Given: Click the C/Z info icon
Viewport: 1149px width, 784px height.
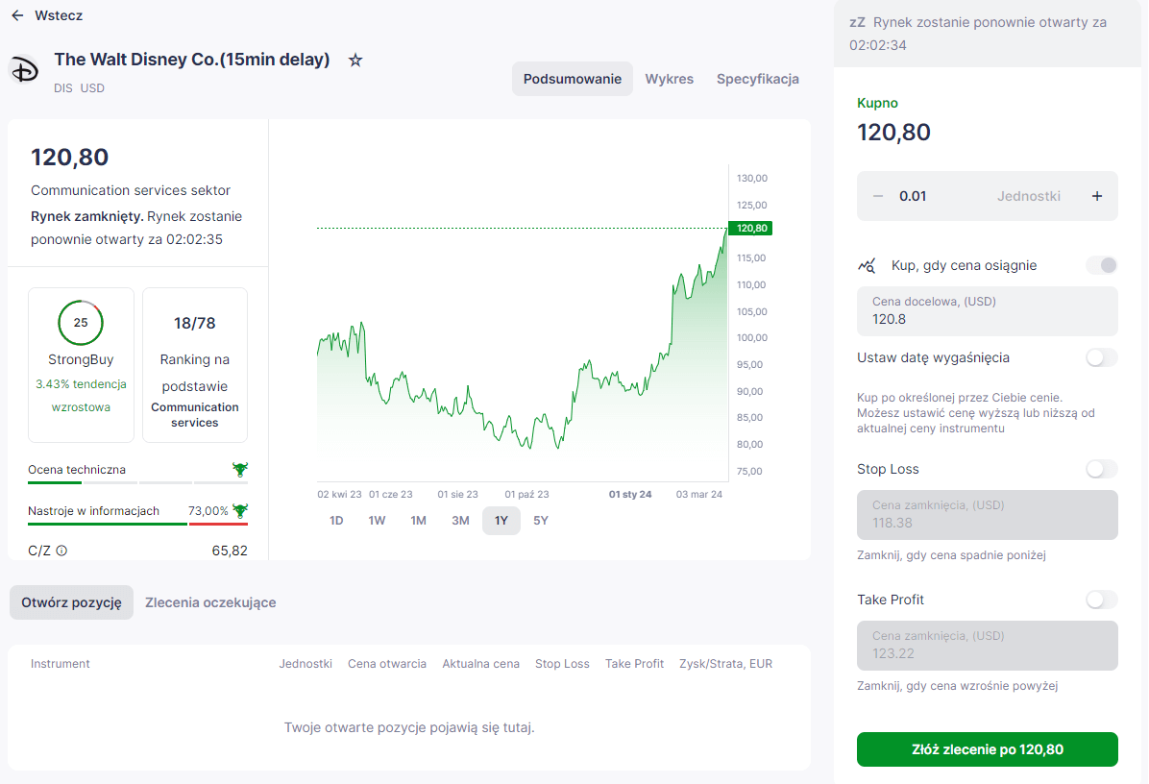Looking at the screenshot, I should (x=61, y=551).
